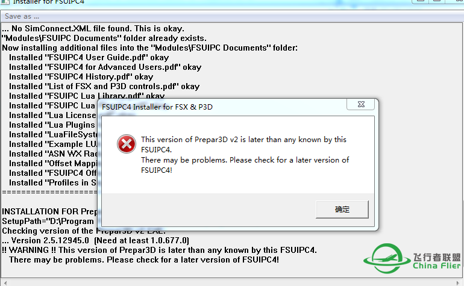This screenshot has height=286, width=464.
Task: Click the List of FSX and P3D controls.pdf line
Action: [x=104, y=86]
